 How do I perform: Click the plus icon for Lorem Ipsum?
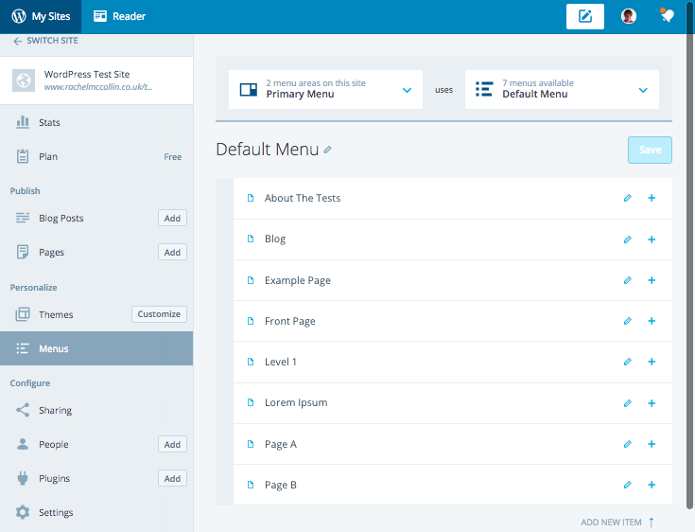(x=652, y=403)
